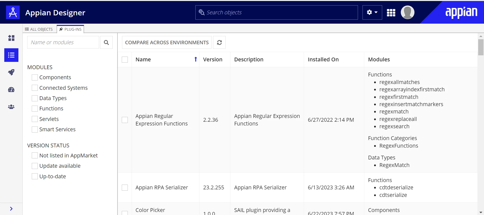Click the 6/13/2023 3:26 AM install date

(x=331, y=188)
